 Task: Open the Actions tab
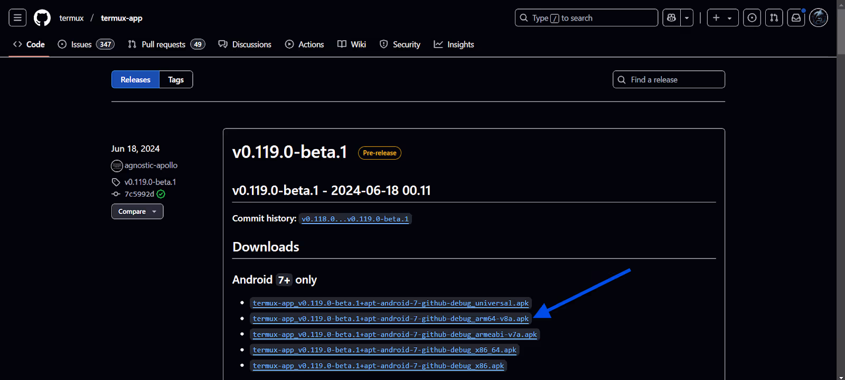coord(305,44)
